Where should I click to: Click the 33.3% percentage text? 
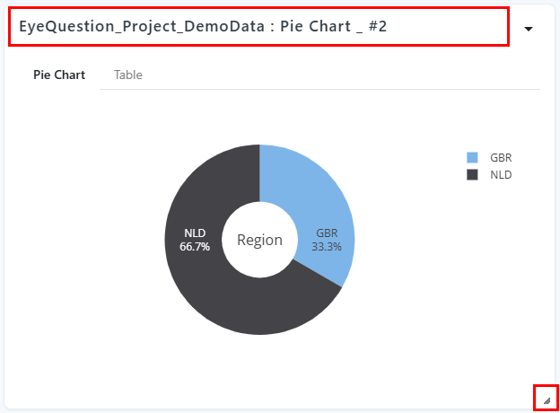click(327, 247)
